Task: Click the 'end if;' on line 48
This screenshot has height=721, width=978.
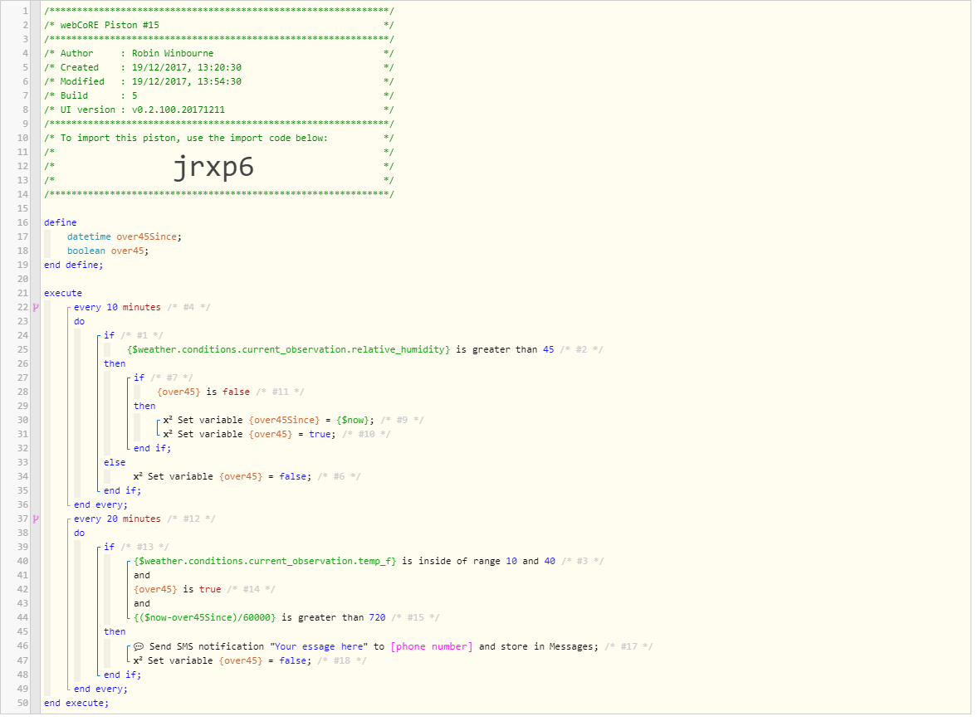Action: pos(122,675)
